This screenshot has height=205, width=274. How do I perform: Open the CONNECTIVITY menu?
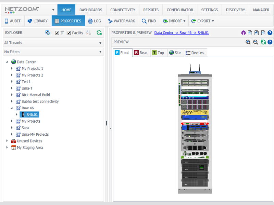point(123,10)
